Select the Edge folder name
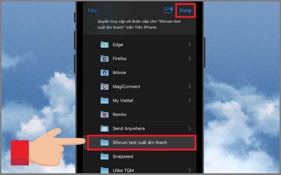Screen dimensions: 281x175 (x=118, y=45)
